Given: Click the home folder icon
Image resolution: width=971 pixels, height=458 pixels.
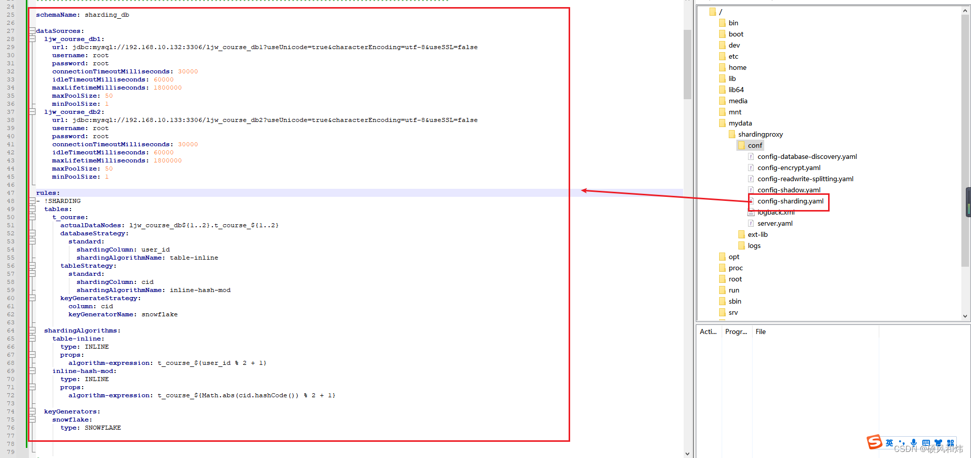Looking at the screenshot, I should 722,67.
